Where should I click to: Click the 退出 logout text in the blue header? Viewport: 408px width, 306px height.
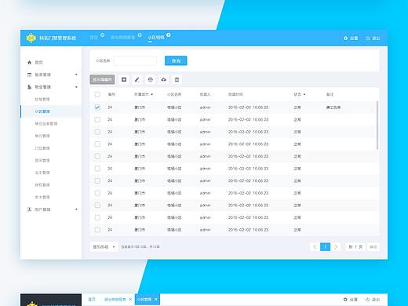click(376, 38)
